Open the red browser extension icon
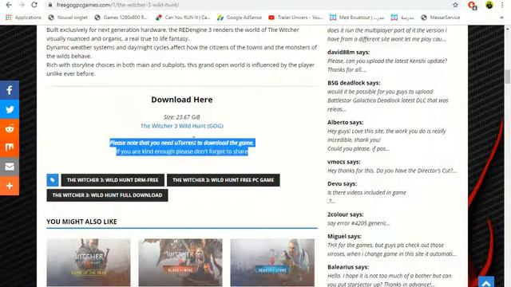511x287 pixels. coord(472,6)
